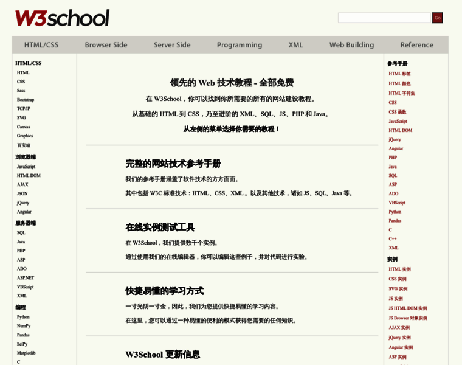462x365 pixels.
Task: Open the Reference navigation tab
Action: [x=416, y=45]
